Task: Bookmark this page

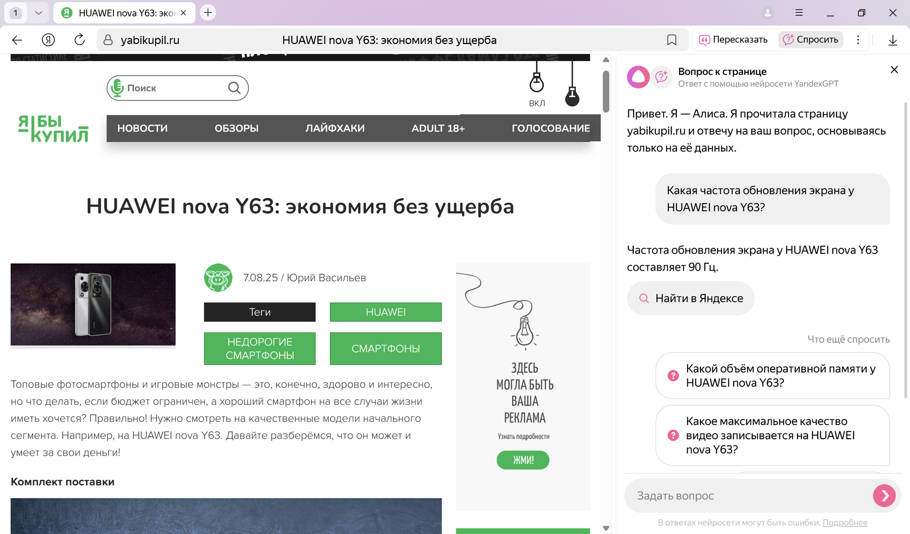Action: 672,40
